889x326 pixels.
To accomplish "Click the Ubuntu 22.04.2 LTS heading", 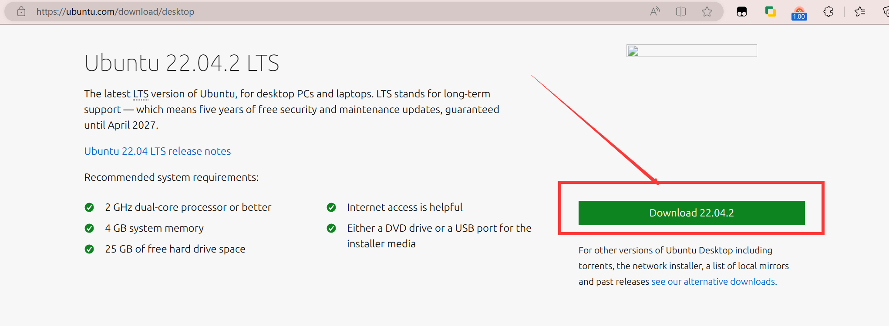I will click(x=182, y=63).
